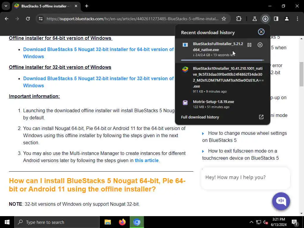View site information icon in address bar
This screenshot has width=304, height=228.
pos(40,19)
